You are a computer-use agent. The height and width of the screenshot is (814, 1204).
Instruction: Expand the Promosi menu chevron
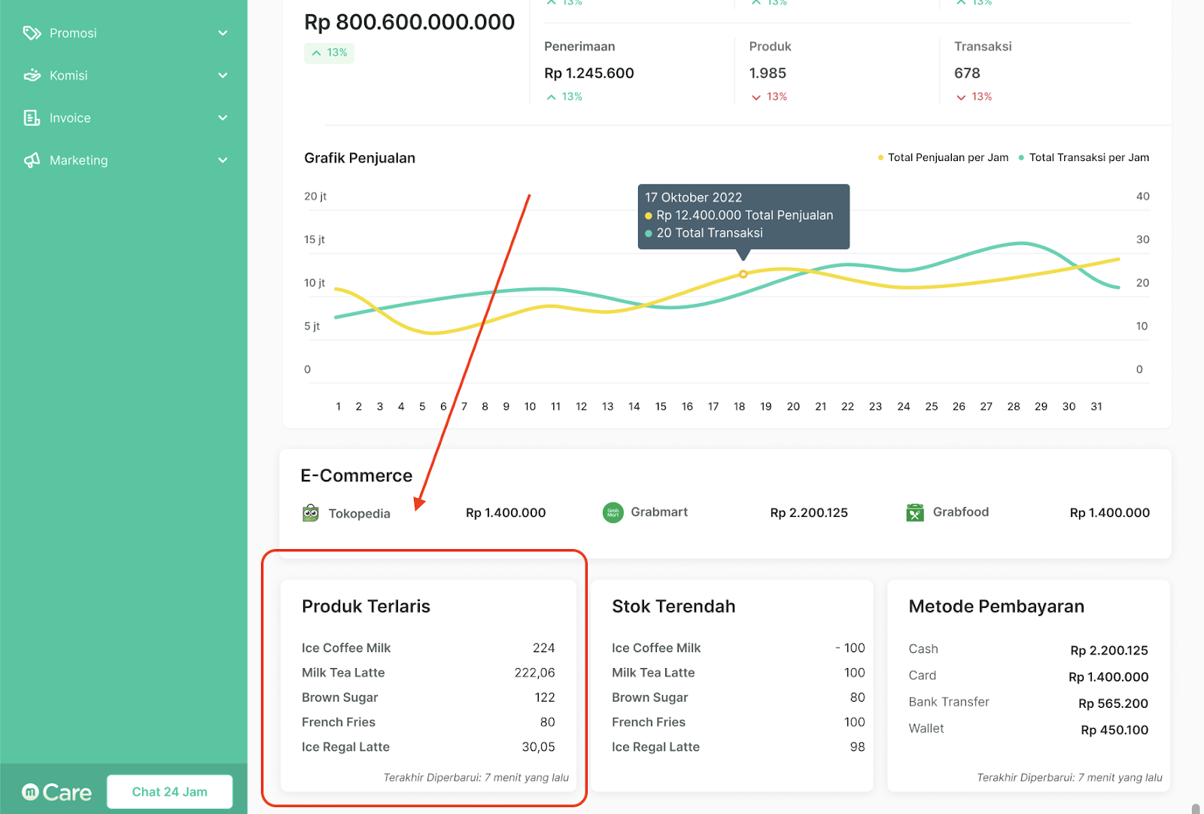[x=223, y=33]
